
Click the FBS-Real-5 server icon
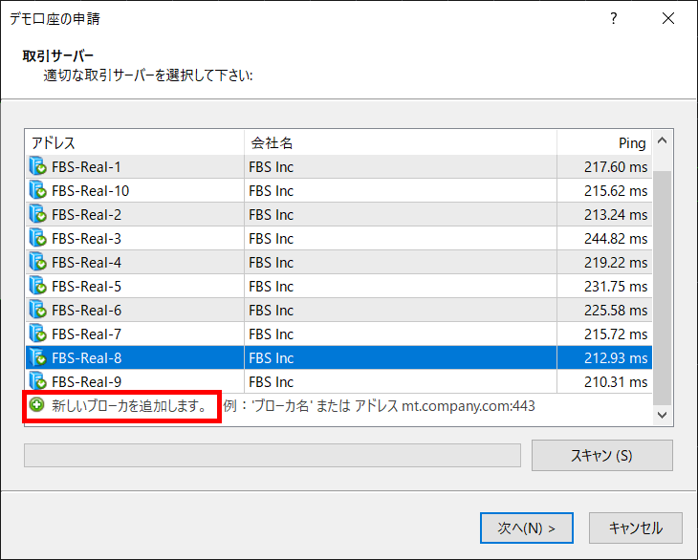click(x=38, y=286)
